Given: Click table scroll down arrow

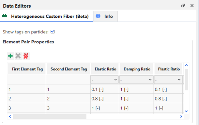Looking at the screenshot, I should click(x=186, y=111).
